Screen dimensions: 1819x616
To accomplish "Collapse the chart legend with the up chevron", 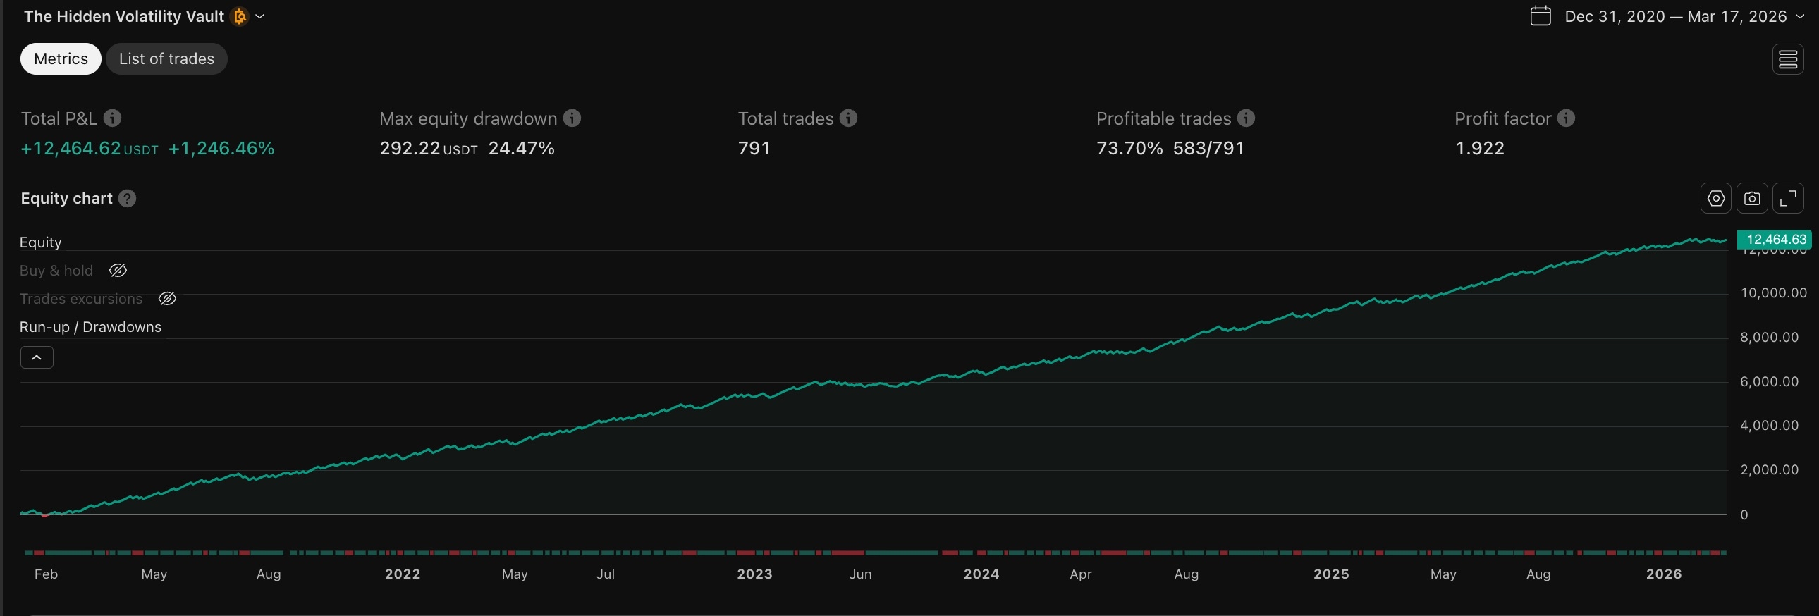I will click(x=37, y=357).
